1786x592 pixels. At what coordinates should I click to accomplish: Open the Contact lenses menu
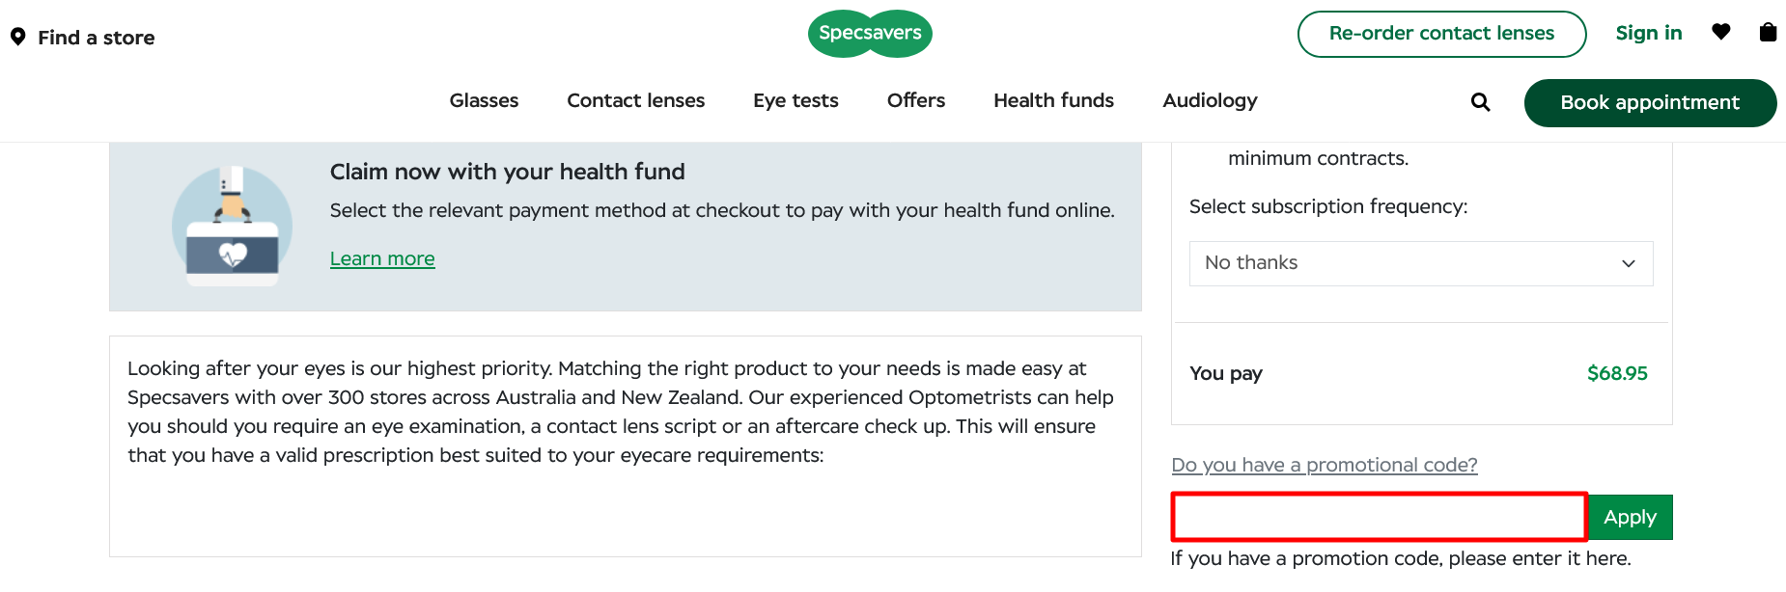(635, 100)
